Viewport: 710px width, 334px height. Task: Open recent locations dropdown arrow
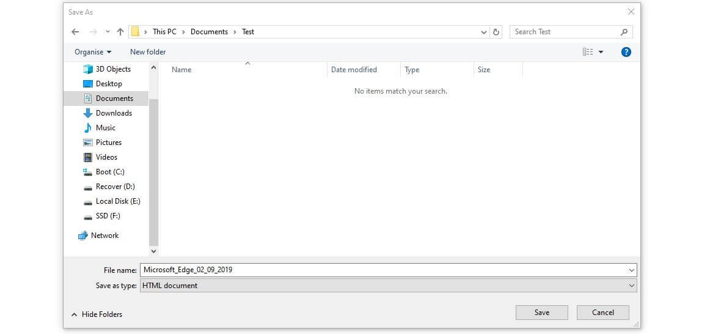tap(108, 32)
